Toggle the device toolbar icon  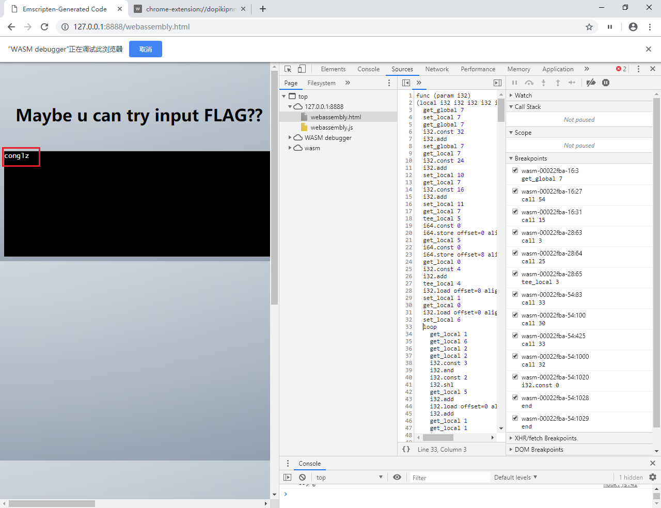tap(302, 69)
